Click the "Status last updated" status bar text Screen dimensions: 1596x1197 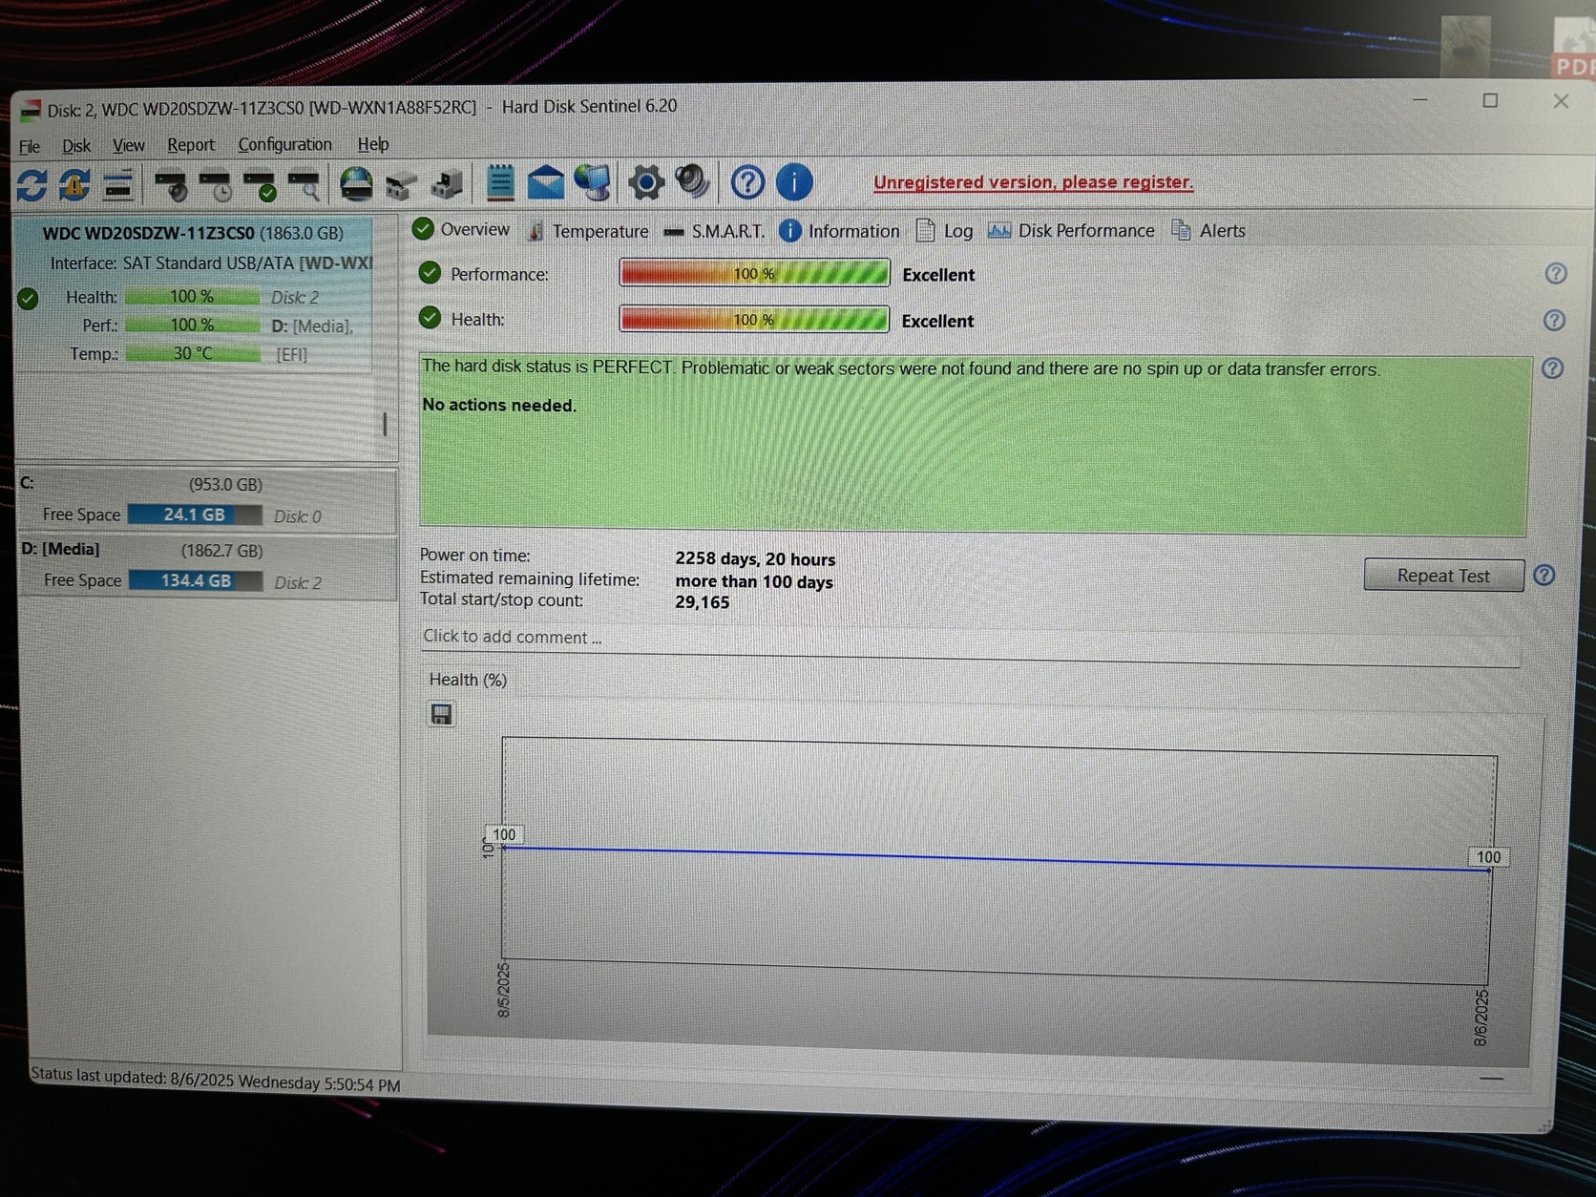pos(216,1080)
